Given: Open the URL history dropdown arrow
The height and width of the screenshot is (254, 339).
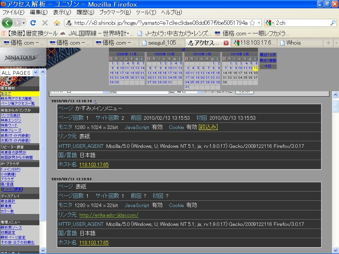Looking at the screenshot, I should pyautogui.click(x=259, y=23).
